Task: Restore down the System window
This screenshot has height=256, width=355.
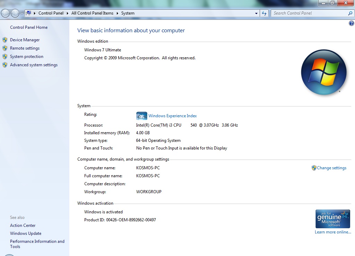Action: point(333,3)
